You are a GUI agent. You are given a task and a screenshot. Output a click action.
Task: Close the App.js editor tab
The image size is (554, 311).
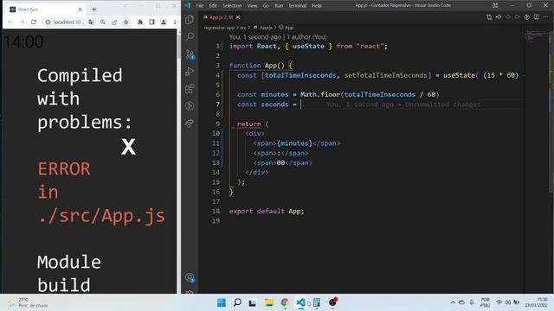238,17
